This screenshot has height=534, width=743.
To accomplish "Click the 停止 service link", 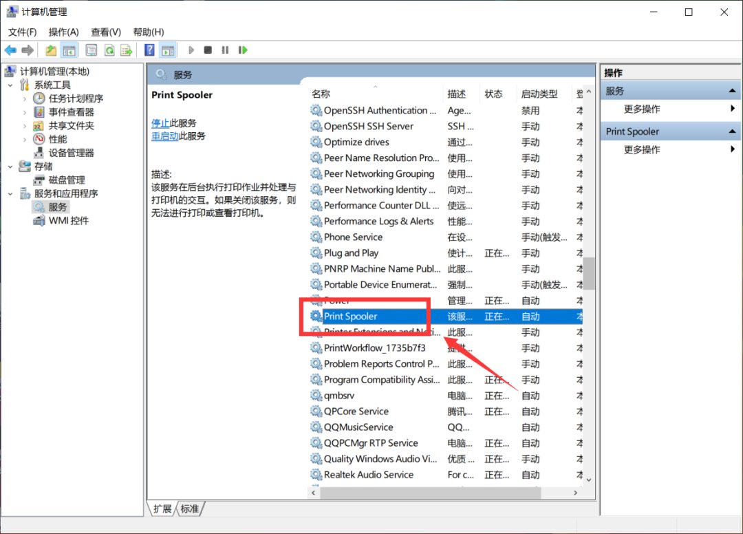I will [160, 123].
